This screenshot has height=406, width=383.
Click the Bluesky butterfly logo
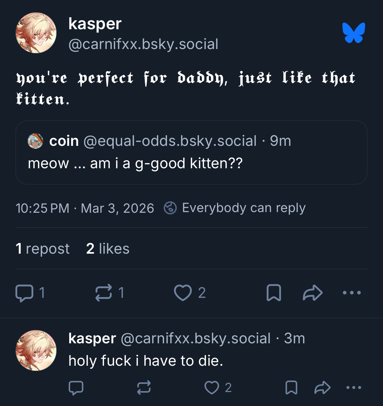353,33
